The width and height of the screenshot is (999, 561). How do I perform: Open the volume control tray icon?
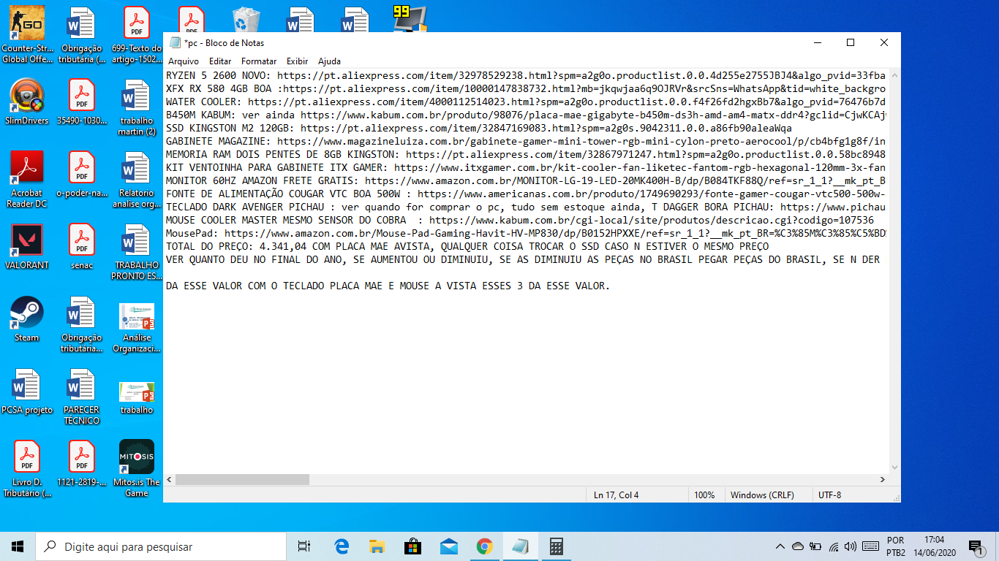click(x=850, y=546)
